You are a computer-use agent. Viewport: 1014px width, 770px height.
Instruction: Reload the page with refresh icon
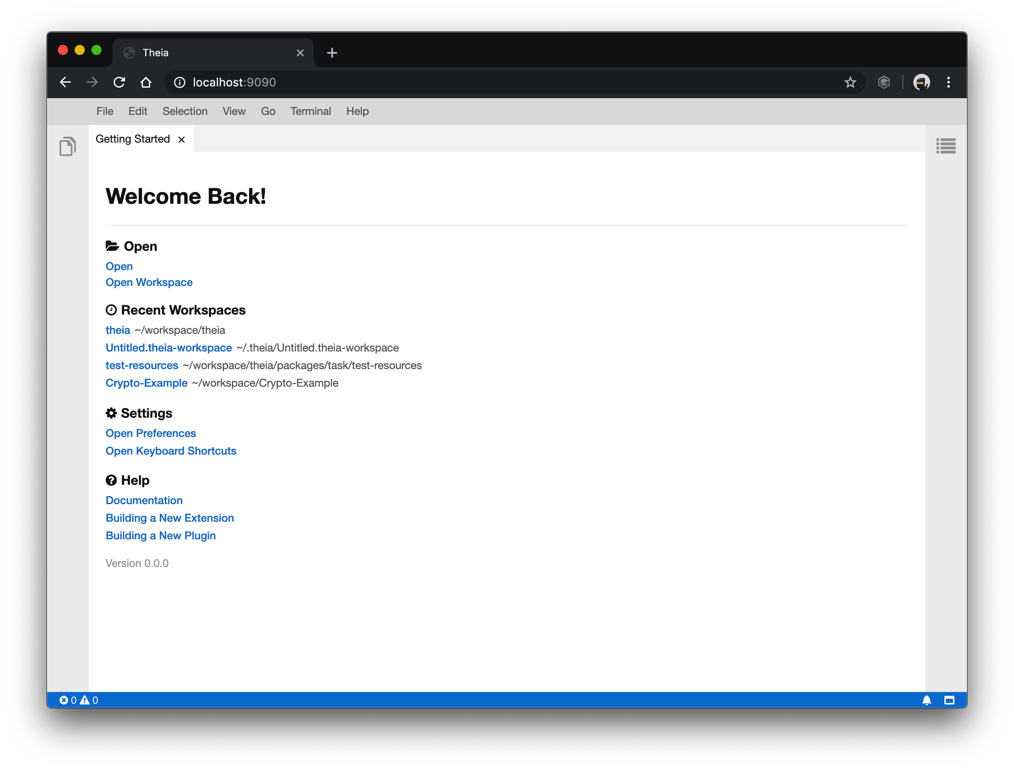119,83
